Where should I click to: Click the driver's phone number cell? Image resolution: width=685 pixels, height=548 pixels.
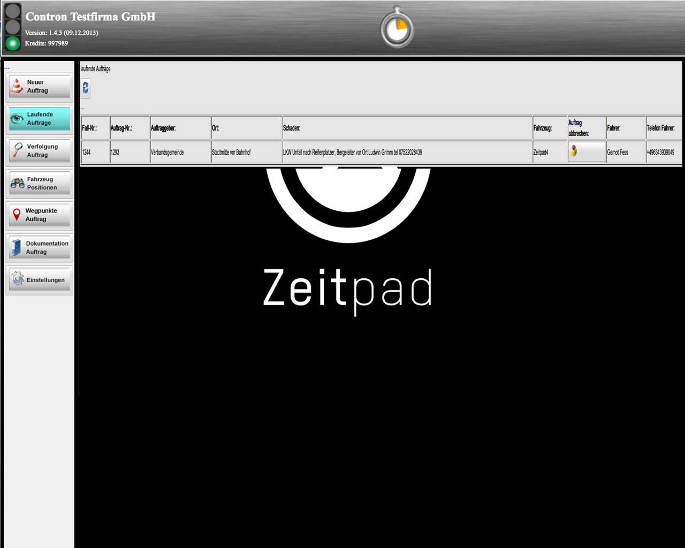pyautogui.click(x=661, y=153)
